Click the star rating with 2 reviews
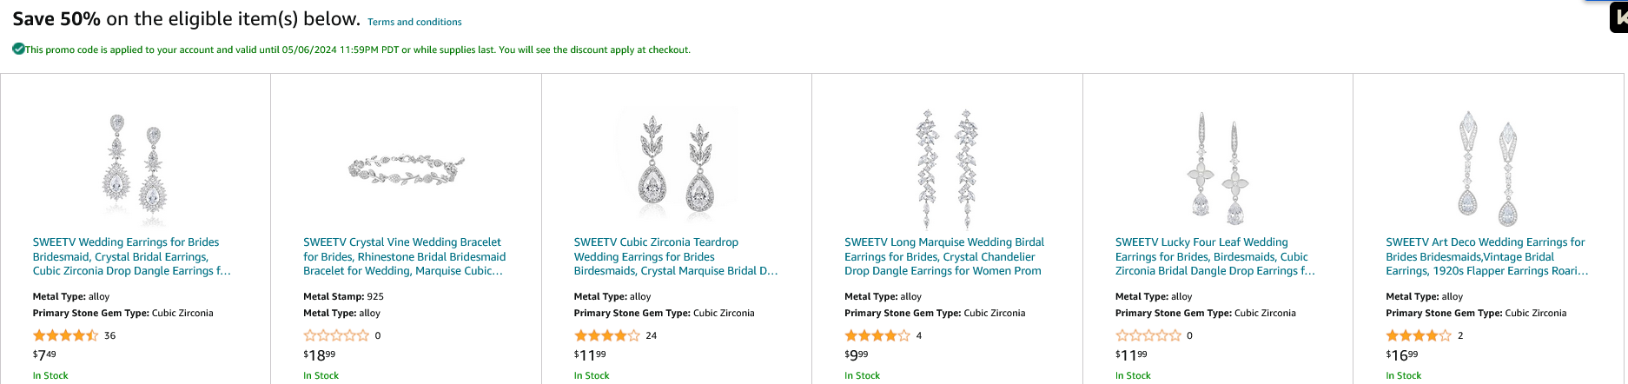Viewport: 1628px width, 384px height. 1419,335
